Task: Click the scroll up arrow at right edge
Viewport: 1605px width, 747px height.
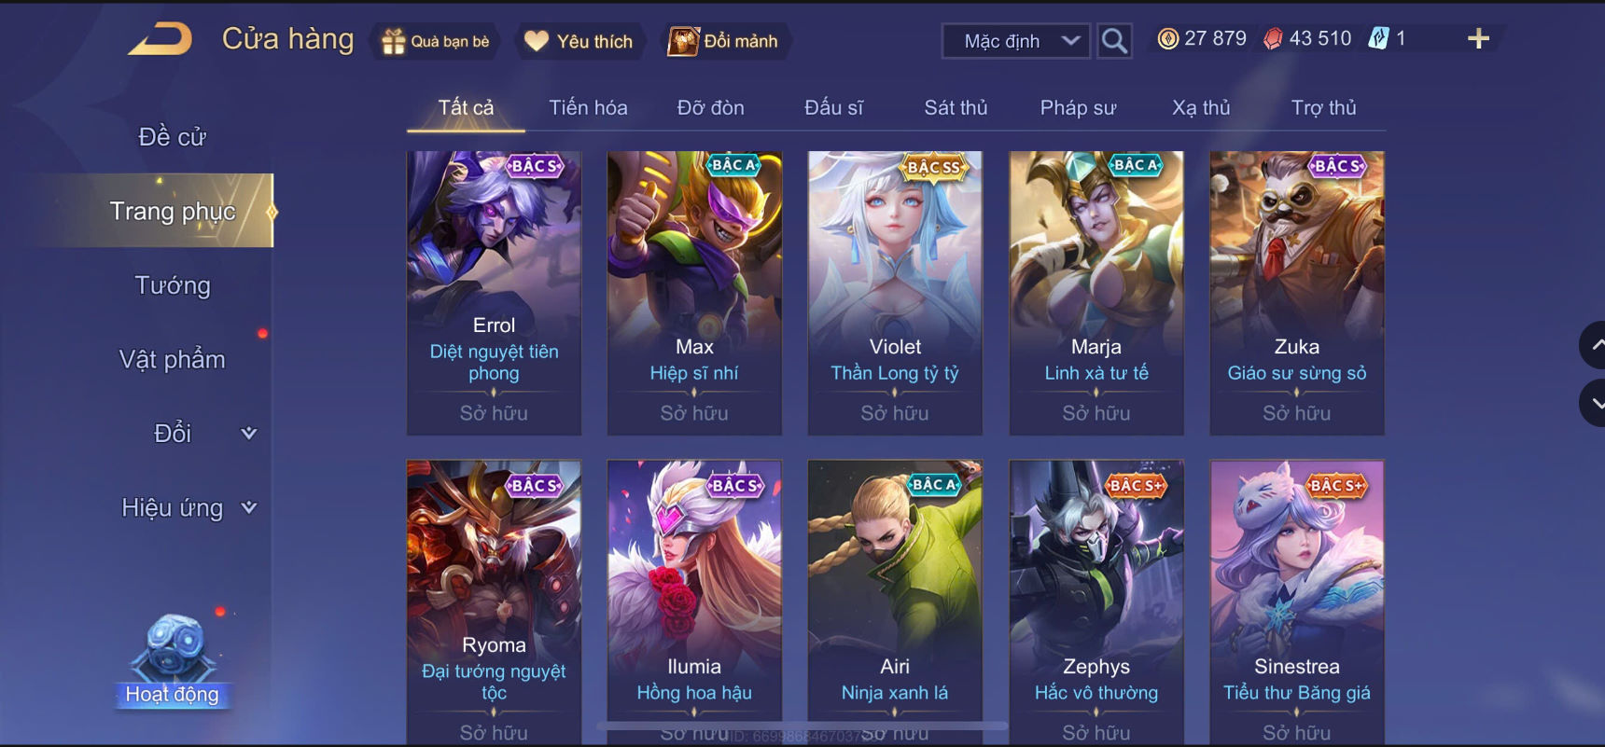Action: (x=1595, y=345)
